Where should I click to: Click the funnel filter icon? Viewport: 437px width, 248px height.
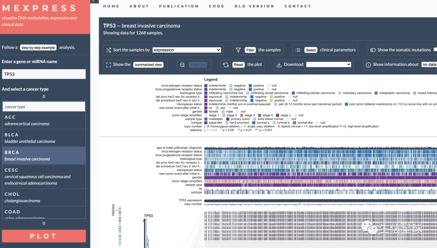click(x=238, y=50)
